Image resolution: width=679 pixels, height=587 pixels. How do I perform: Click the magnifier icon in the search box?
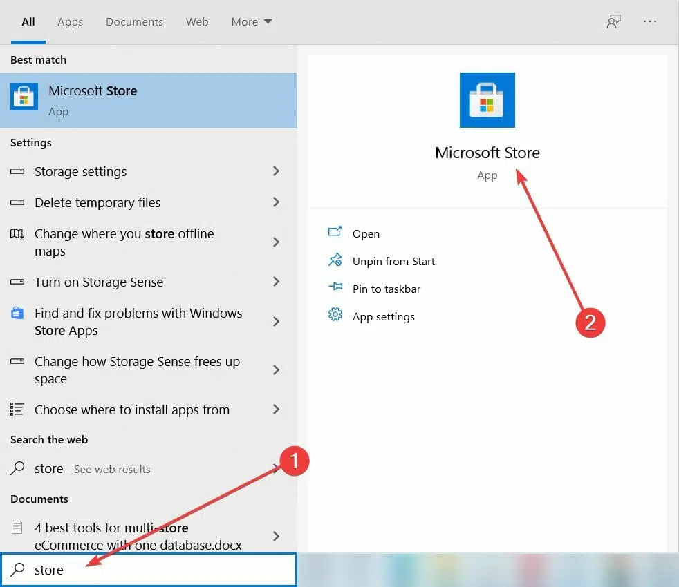pyautogui.click(x=17, y=570)
